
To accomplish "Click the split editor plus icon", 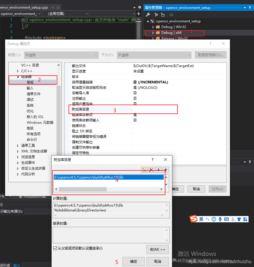I will click(x=139, y=14).
